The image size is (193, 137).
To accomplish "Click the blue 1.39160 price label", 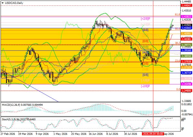I will pos(187,50).
